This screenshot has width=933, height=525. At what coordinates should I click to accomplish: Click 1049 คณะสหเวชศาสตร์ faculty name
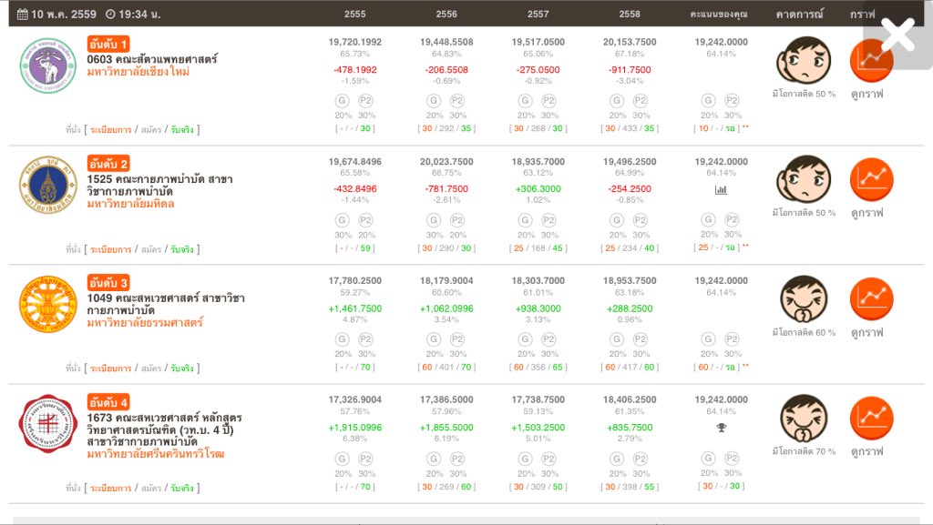166,304
